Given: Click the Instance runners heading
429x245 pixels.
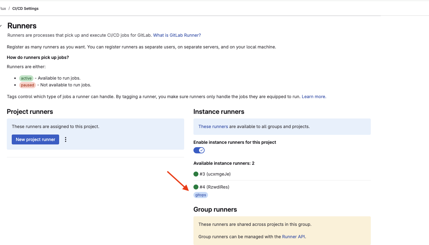Looking at the screenshot, I should [x=219, y=112].
